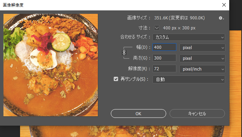
Task: Open the width unit pixel dropdown
Action: click(202, 48)
